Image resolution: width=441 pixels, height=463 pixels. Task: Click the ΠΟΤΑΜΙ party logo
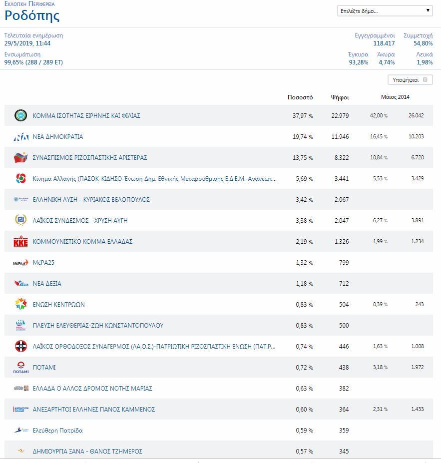[x=20, y=368]
